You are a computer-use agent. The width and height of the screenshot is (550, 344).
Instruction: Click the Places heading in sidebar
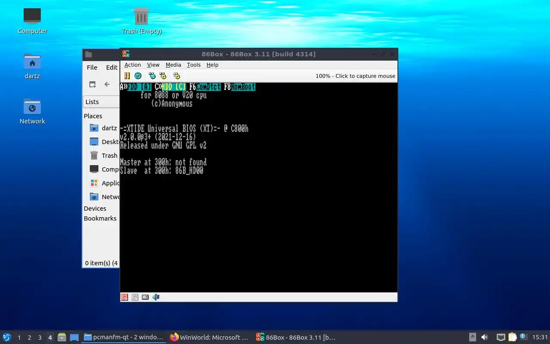point(93,116)
